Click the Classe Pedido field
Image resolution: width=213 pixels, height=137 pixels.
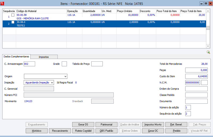[196, 95]
